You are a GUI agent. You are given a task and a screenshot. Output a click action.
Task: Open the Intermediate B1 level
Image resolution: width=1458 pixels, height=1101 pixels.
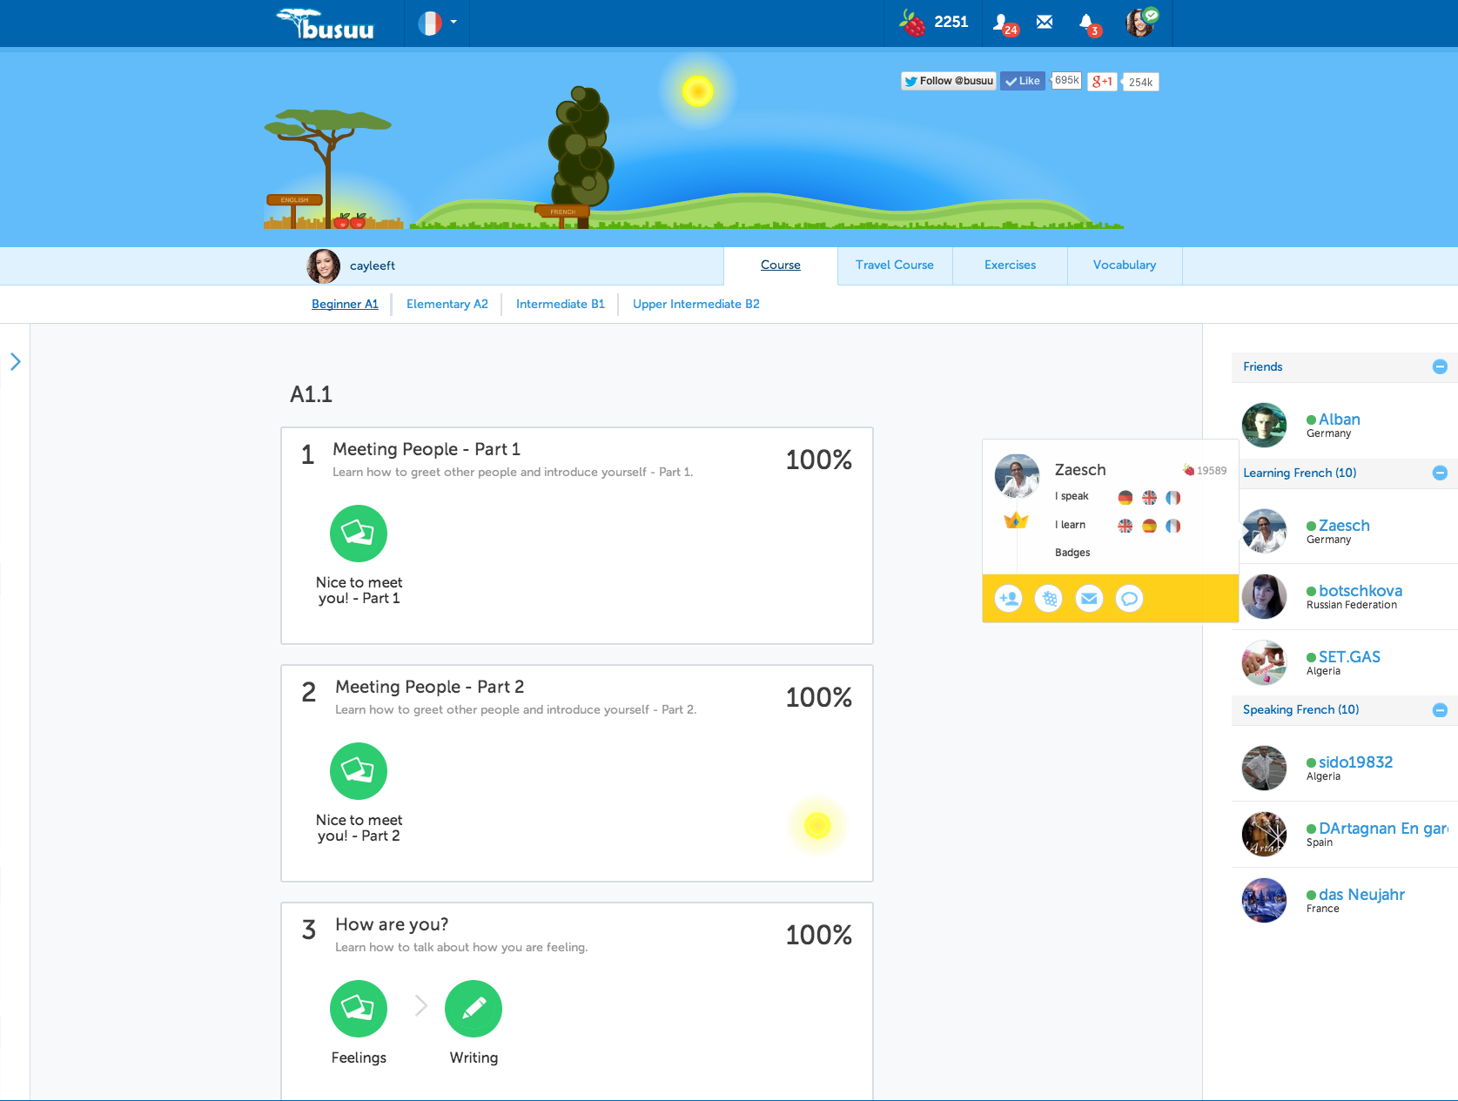coord(560,304)
